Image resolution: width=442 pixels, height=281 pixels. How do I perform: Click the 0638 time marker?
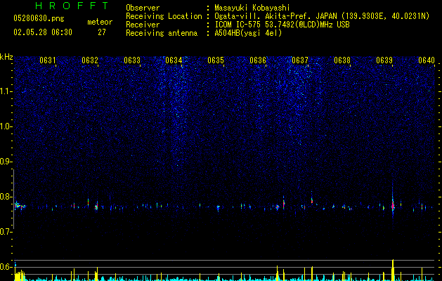click(342, 60)
